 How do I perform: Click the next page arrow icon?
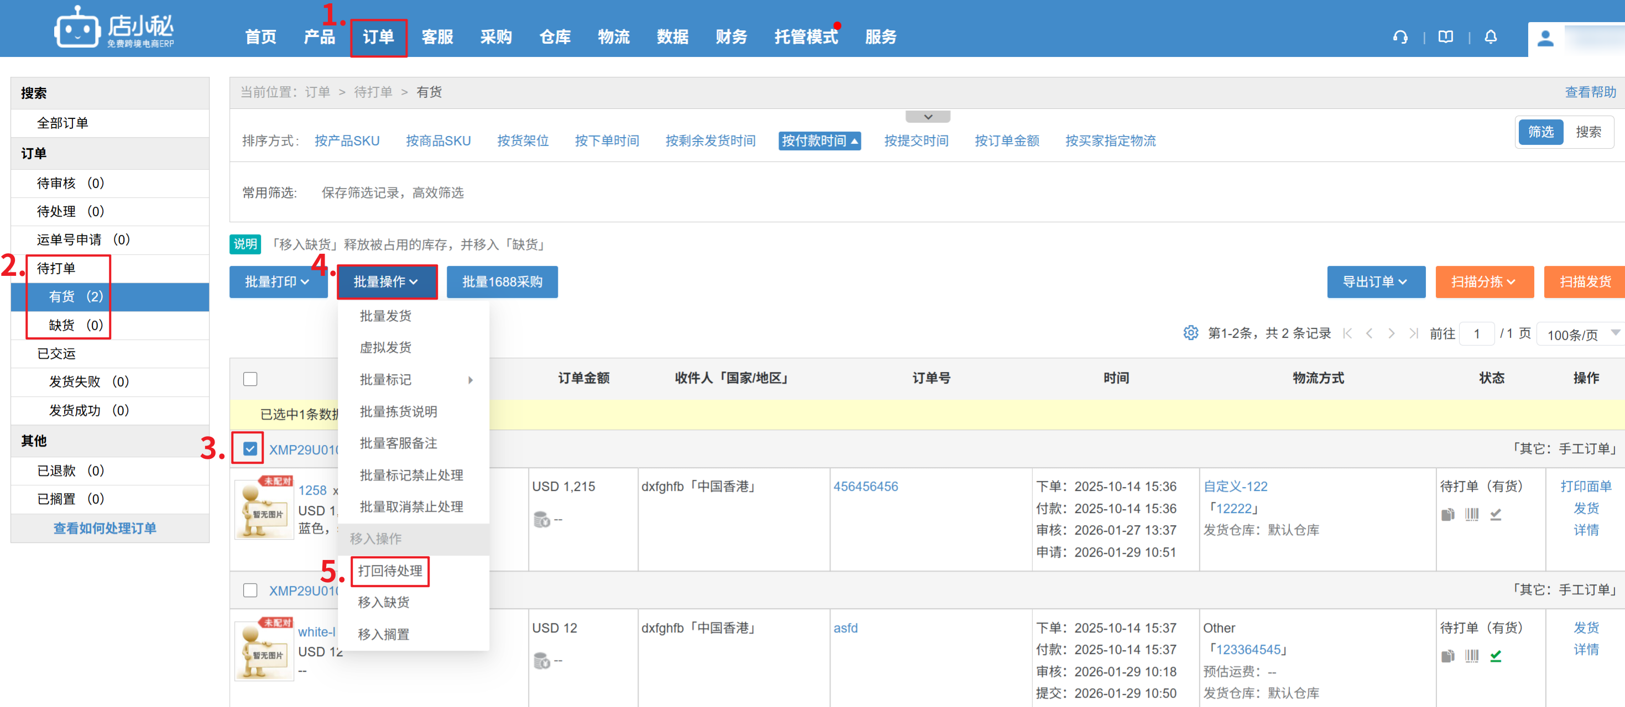(x=1391, y=334)
